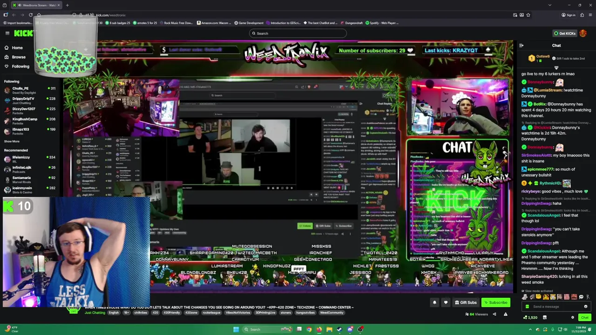This screenshot has height=335, width=596.
Task: Open iSnapz103 channel in Following list
Action: [30, 131]
